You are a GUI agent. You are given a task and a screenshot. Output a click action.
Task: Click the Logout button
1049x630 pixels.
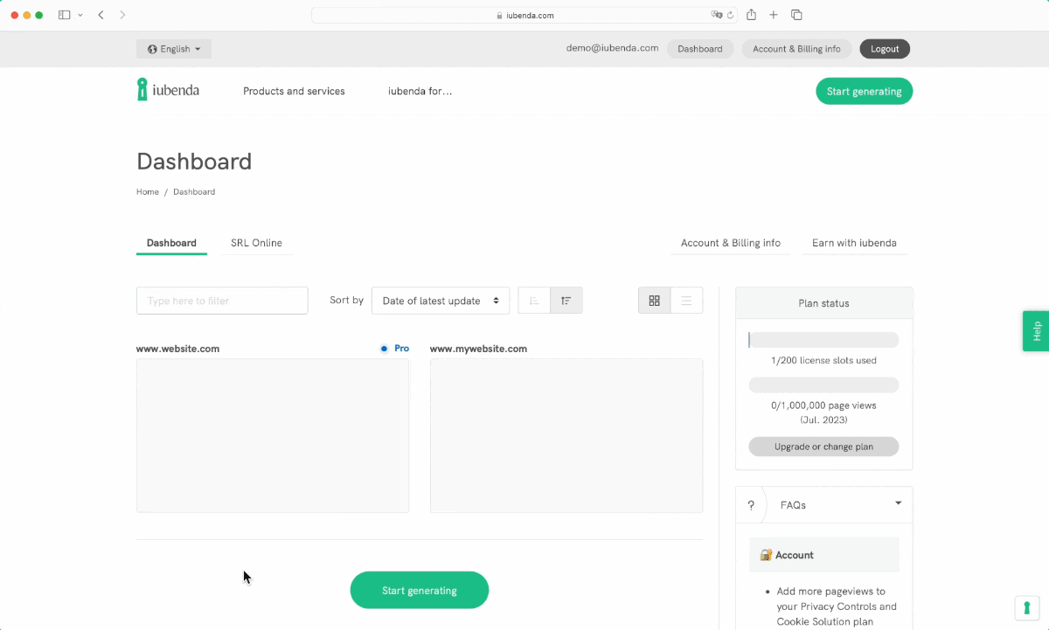tap(885, 49)
